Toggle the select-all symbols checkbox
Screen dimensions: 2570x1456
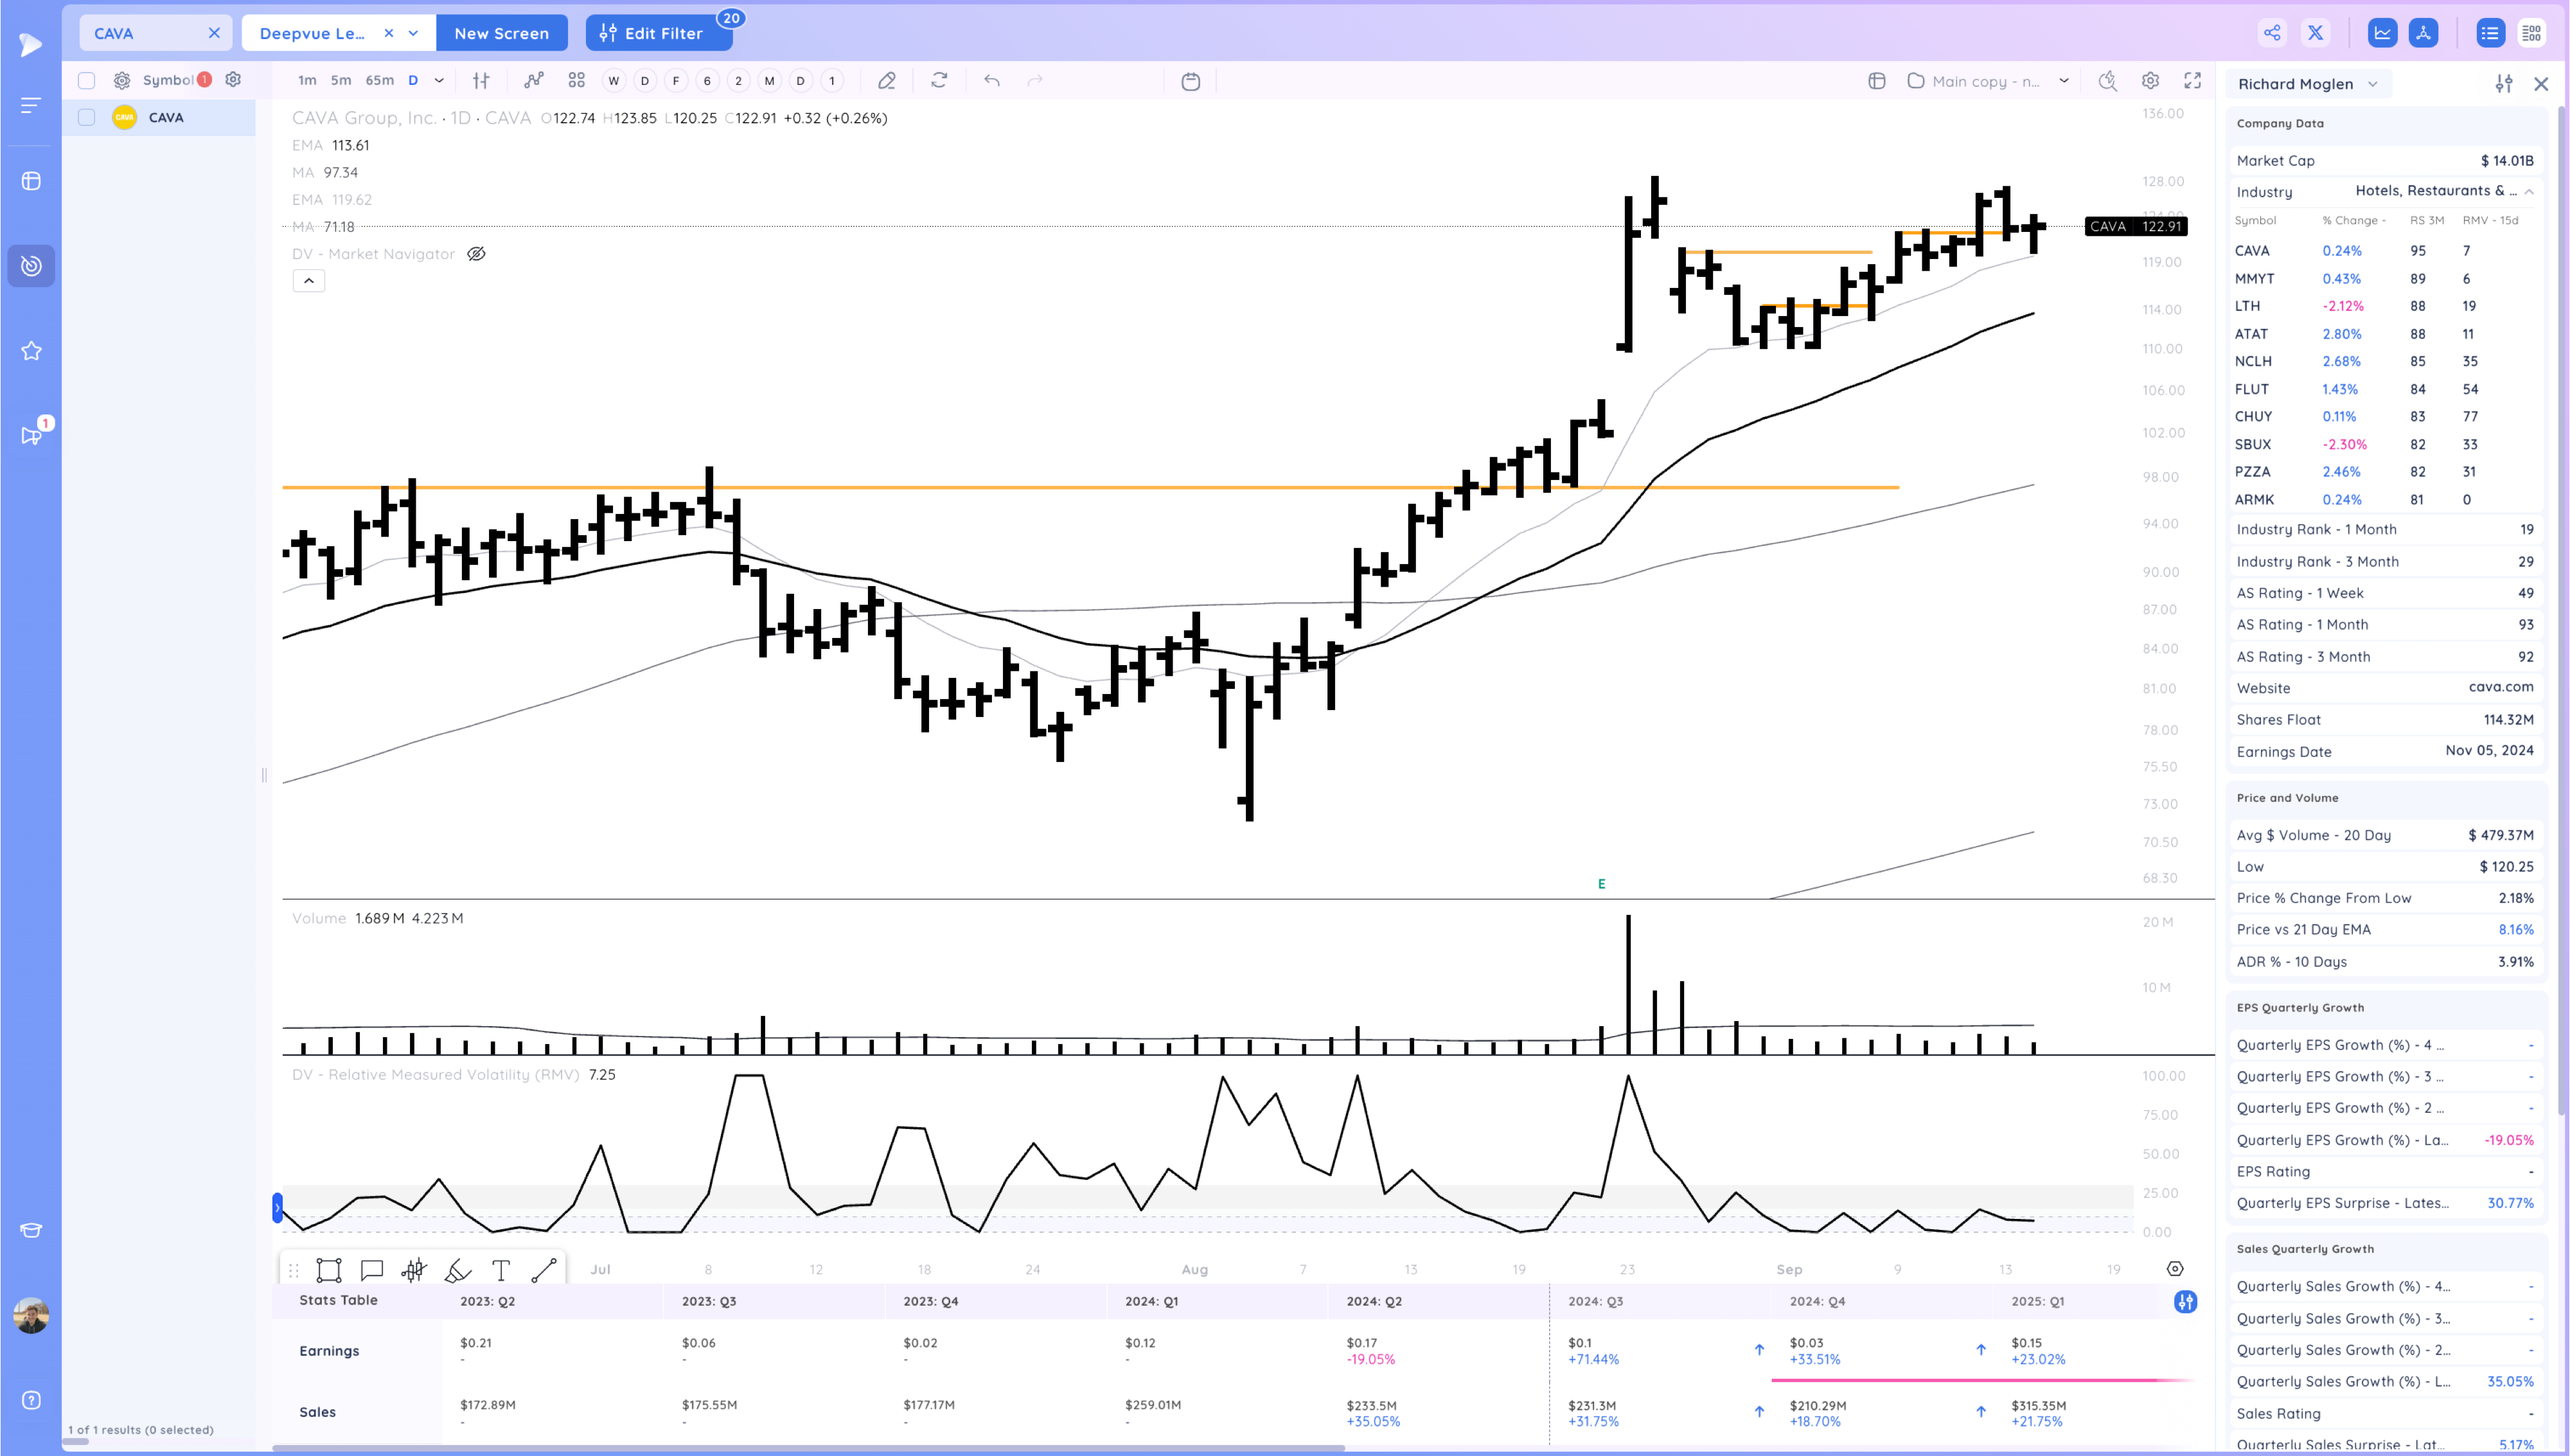(x=87, y=80)
